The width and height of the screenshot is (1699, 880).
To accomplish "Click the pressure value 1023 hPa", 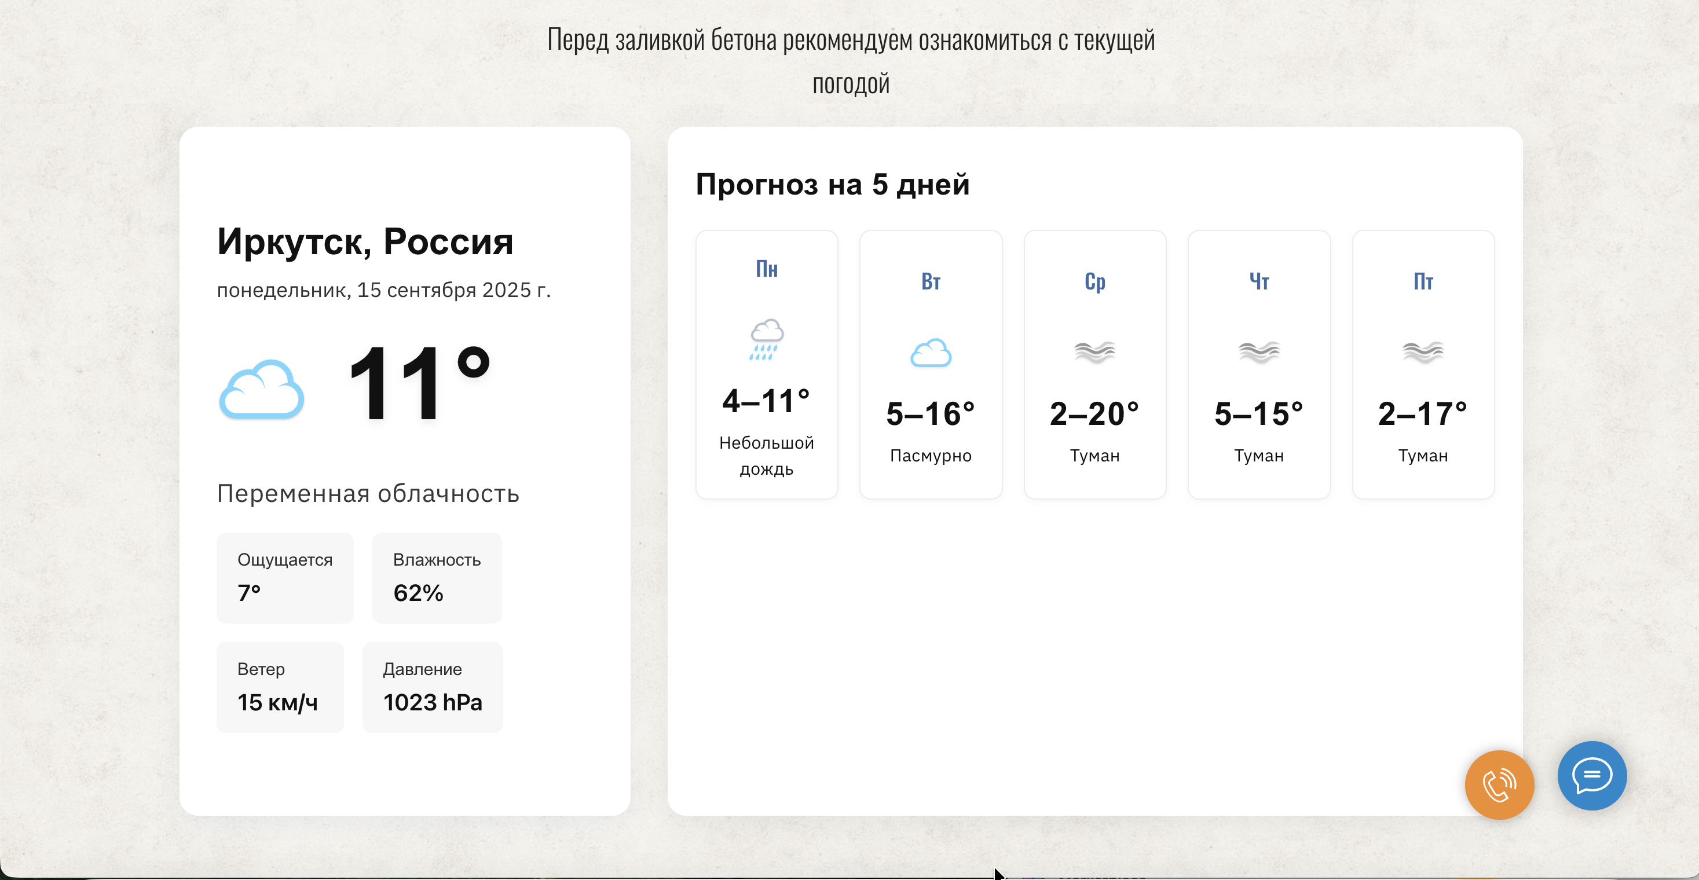I will click(x=433, y=702).
